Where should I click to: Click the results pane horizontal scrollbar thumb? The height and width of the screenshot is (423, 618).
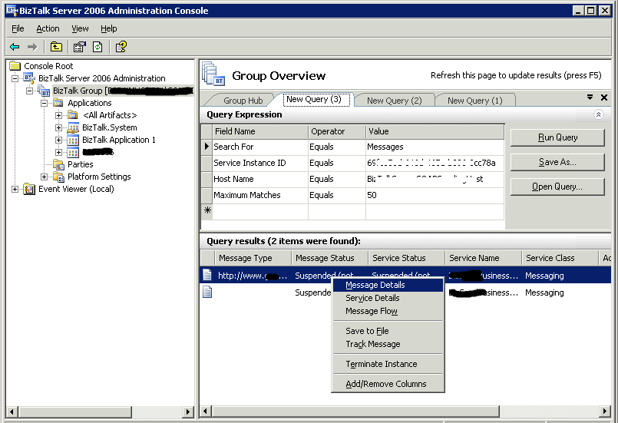click(x=355, y=411)
